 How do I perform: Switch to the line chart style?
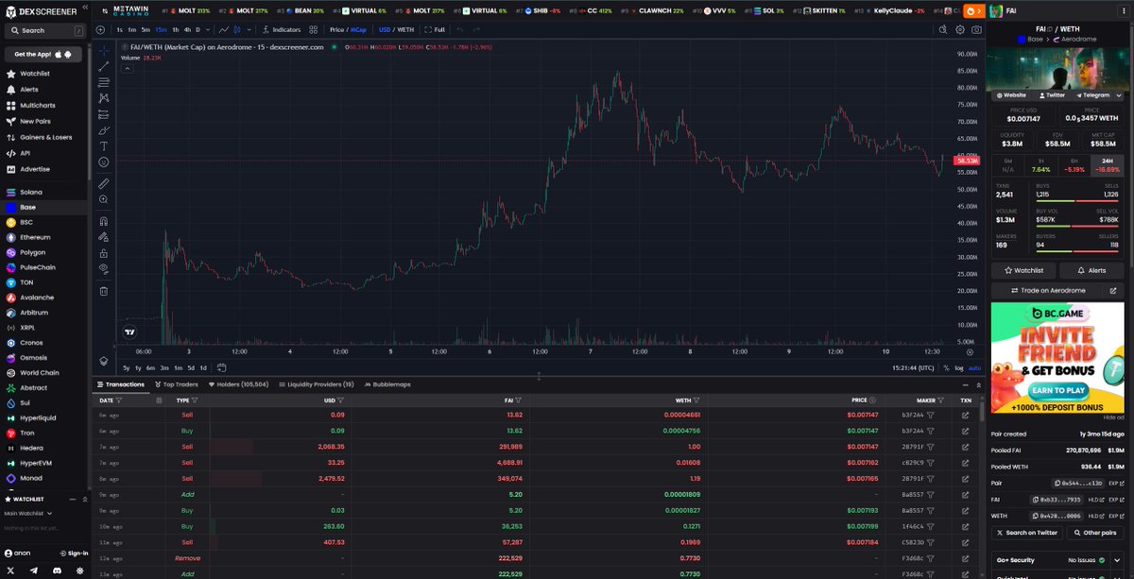[x=224, y=29]
